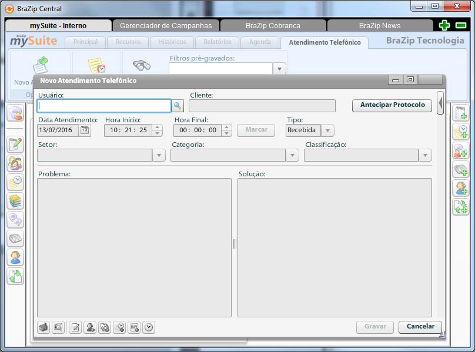475x352 pixels.
Task: Open file transfer arrows icon in left sidebar
Action: tap(15, 276)
